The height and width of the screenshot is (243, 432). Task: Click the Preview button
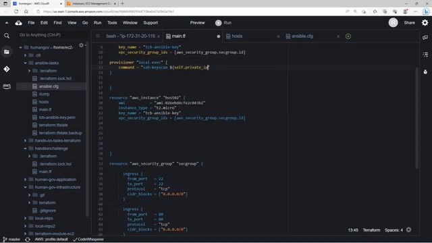pyautogui.click(x=198, y=23)
